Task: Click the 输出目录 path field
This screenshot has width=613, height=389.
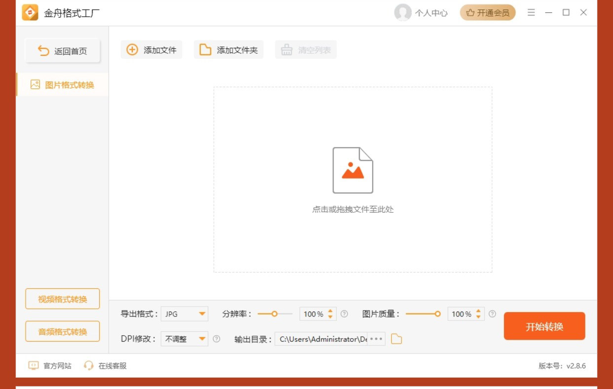Action: (x=321, y=339)
